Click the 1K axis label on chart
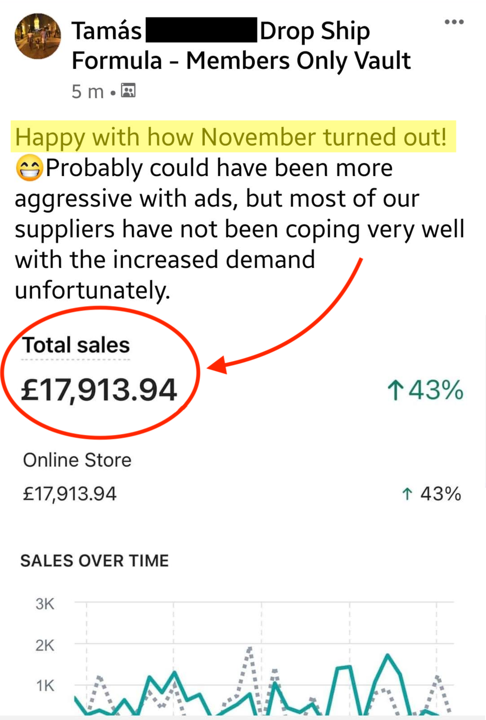The image size is (486, 720). (45, 685)
